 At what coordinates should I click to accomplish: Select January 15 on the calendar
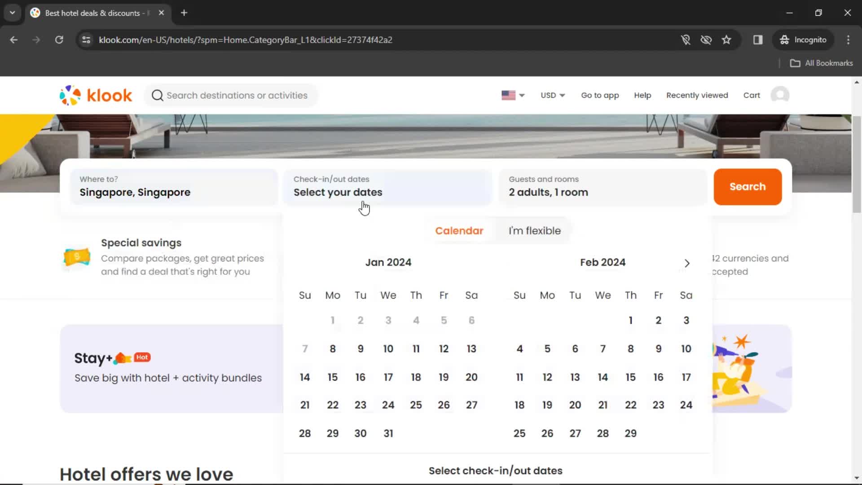click(x=332, y=377)
